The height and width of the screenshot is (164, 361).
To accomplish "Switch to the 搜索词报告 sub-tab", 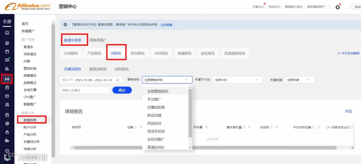I will pyautogui.click(x=98, y=69).
